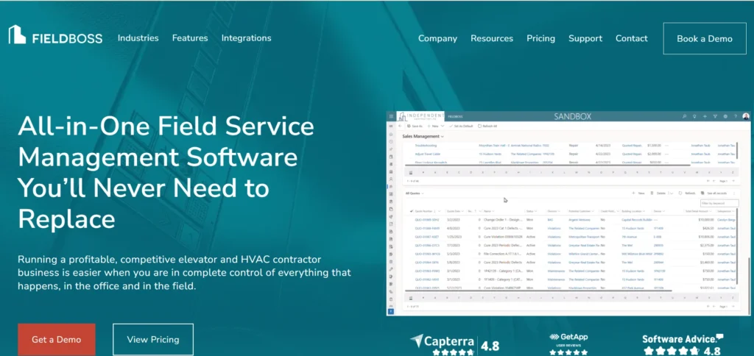The image size is (754, 356).
Task: Go to next page in the quotes grid footer
Action: pos(733,307)
